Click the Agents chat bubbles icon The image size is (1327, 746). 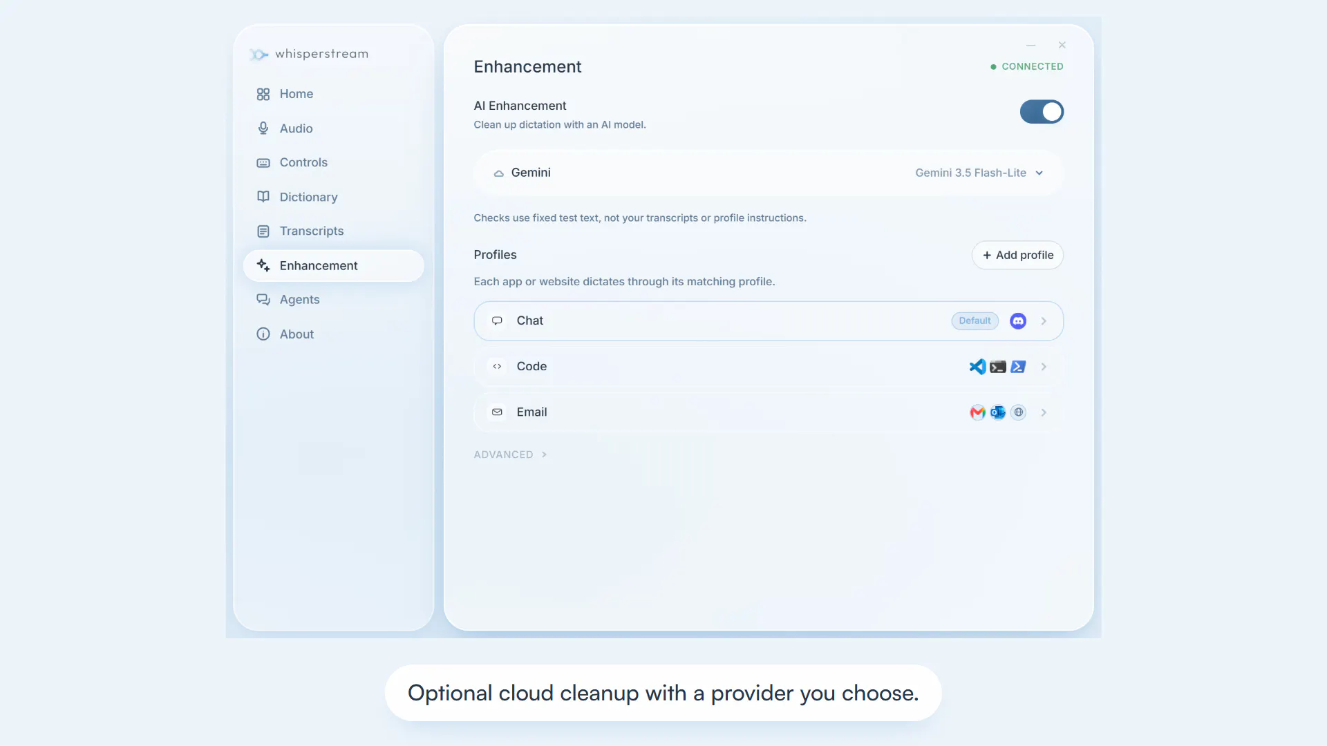(263, 300)
